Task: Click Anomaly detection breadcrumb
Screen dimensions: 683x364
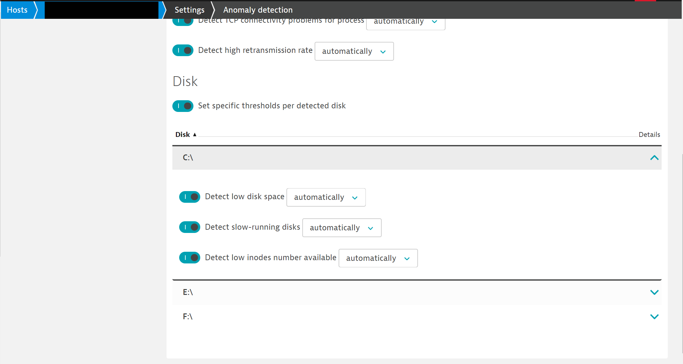Action: tap(258, 10)
